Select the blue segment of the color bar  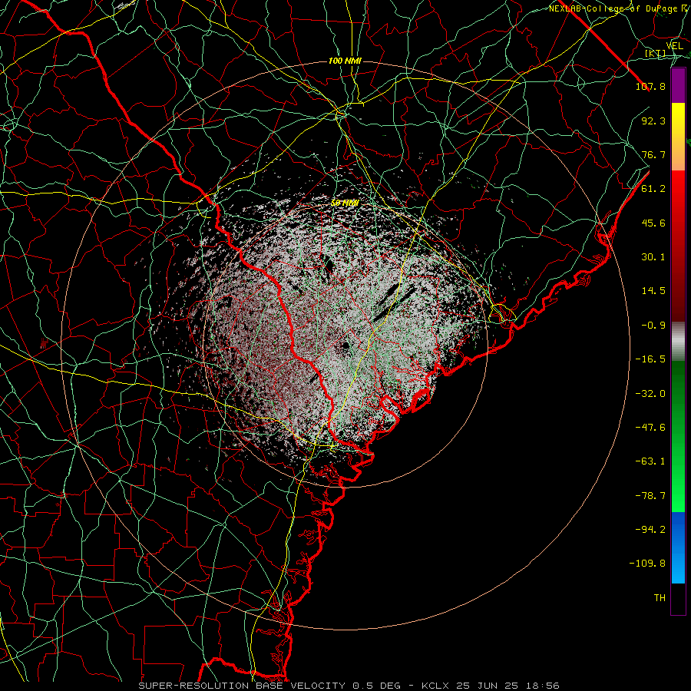click(x=678, y=547)
